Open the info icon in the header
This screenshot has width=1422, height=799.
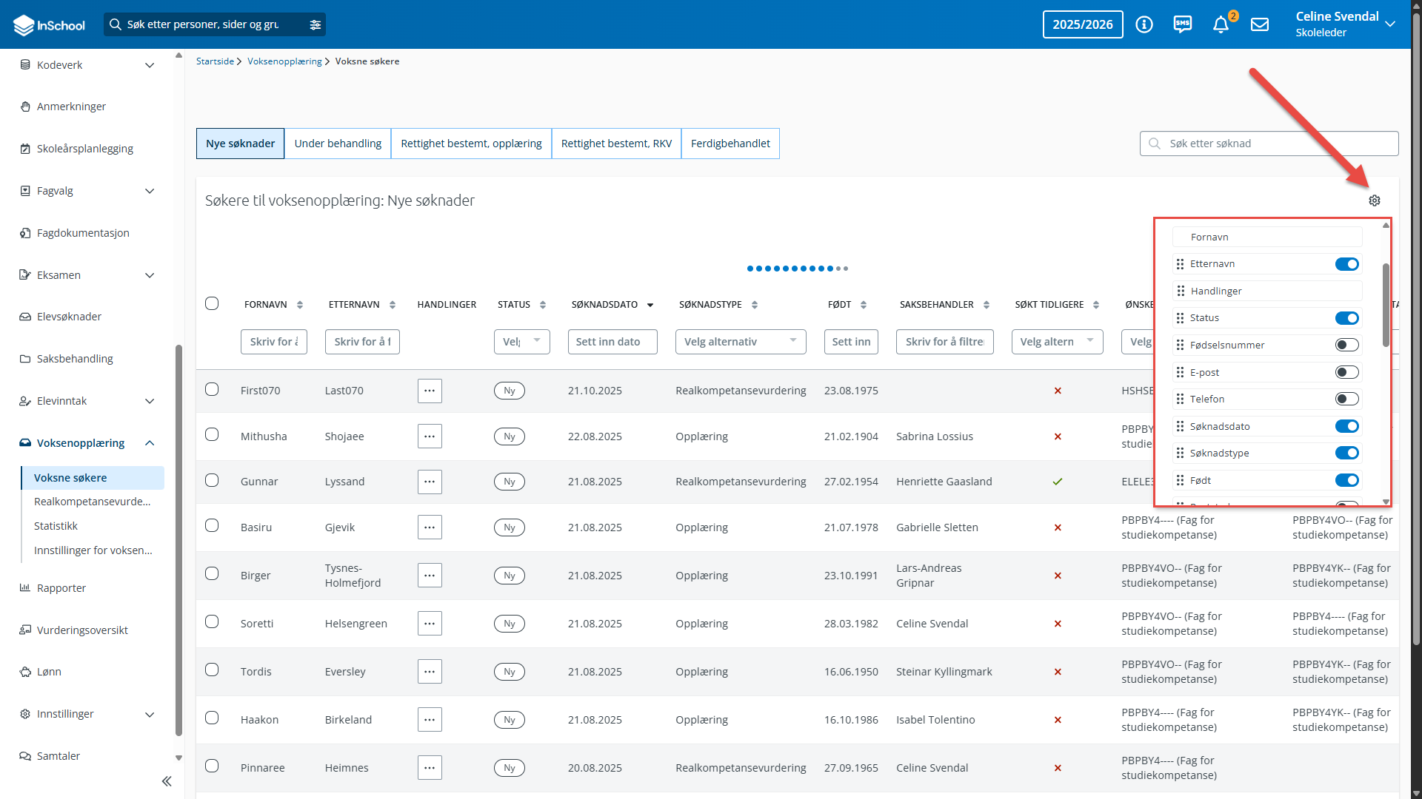[1144, 24]
